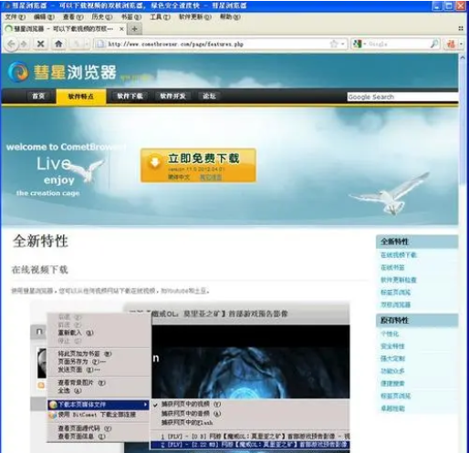Open the 编辑 menu
The width and height of the screenshot is (469, 453).
pyautogui.click(x=44, y=17)
